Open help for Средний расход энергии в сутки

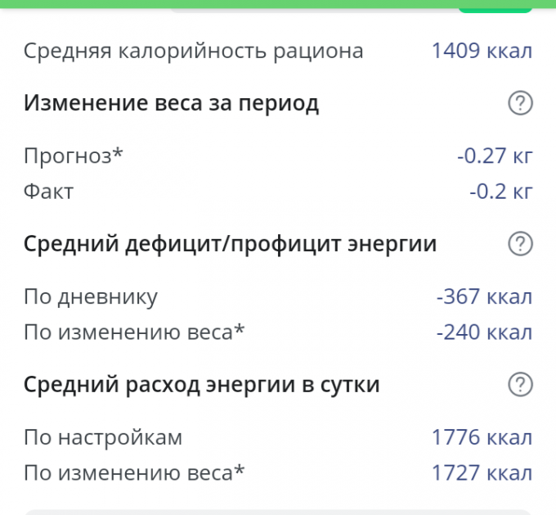point(520,384)
